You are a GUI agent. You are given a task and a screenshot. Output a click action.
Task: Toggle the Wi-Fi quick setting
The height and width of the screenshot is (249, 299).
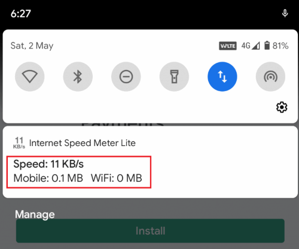30,77
